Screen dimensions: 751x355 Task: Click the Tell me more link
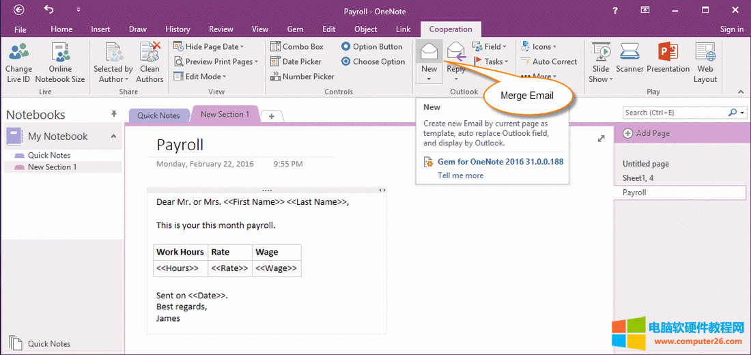[460, 175]
